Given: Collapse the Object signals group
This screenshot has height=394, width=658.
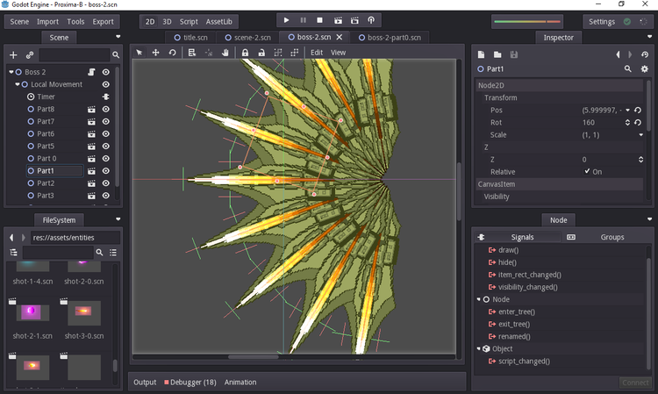Looking at the screenshot, I should [x=478, y=348].
